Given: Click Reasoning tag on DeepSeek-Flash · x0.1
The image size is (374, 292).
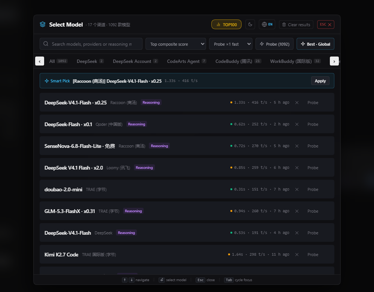Looking at the screenshot, I should tap(137, 124).
